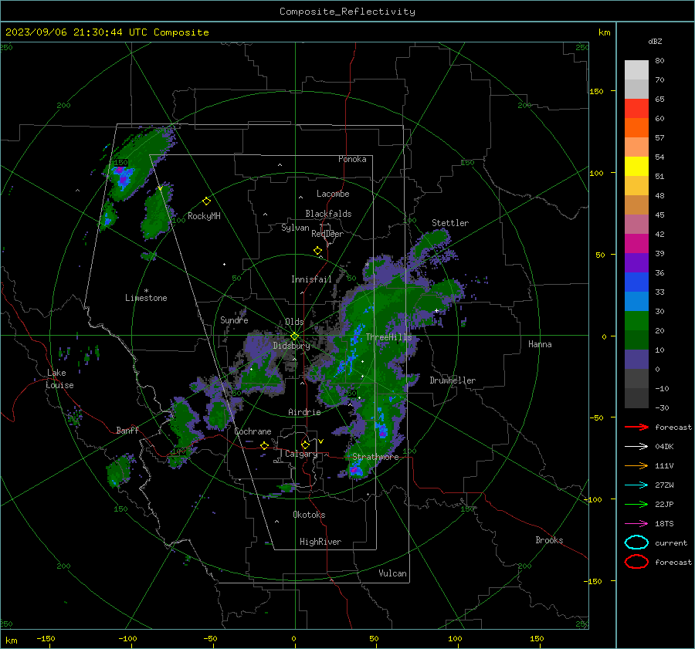Click the magenta 39–42 dBZ swatch
The width and height of the screenshot is (695, 649).
636,244
